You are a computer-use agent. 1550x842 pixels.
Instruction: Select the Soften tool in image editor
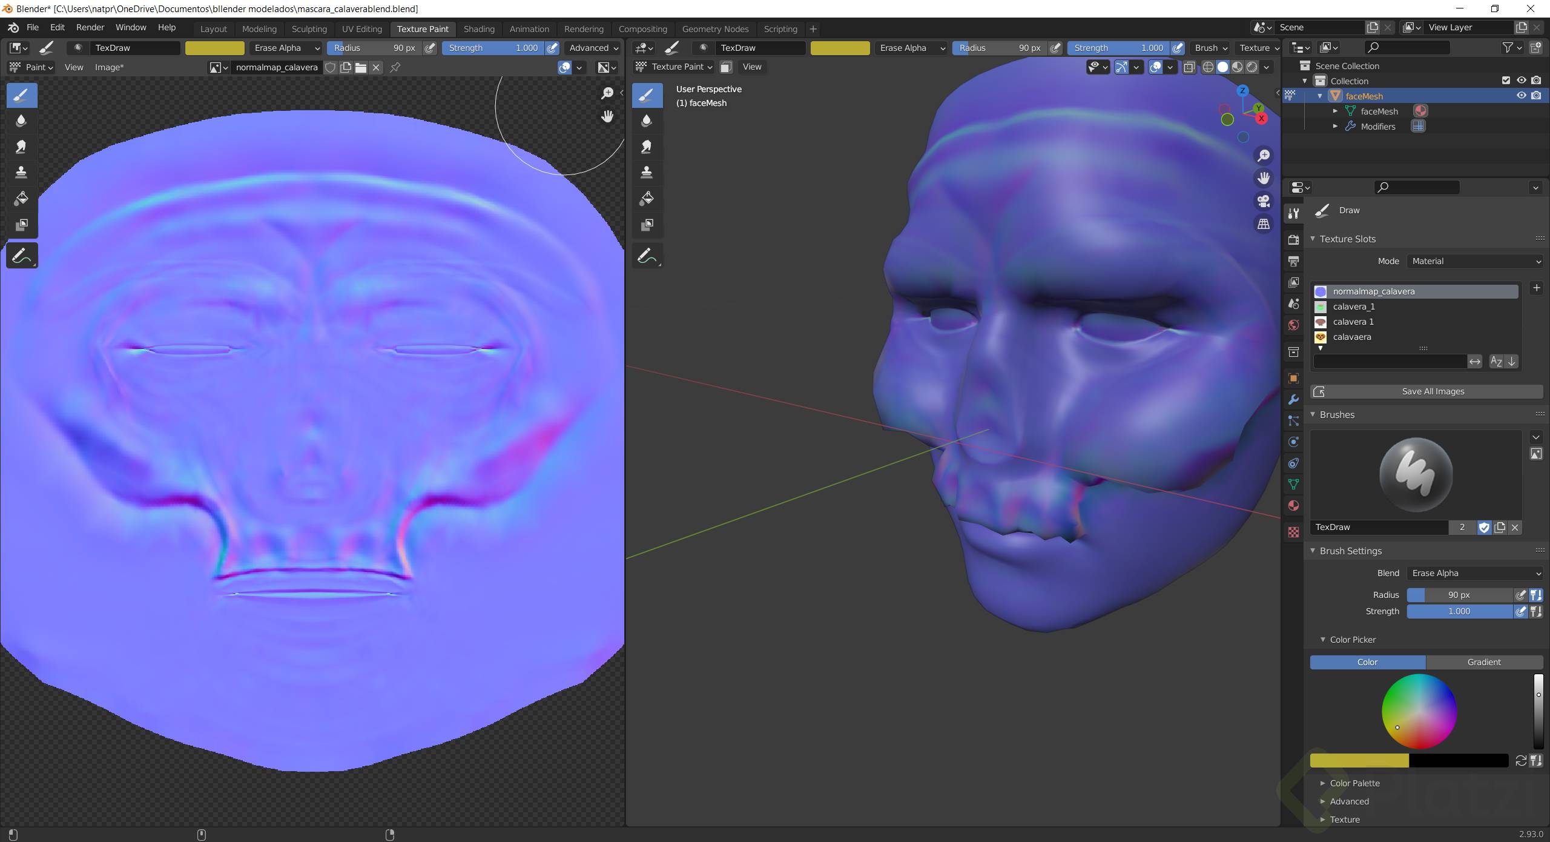tap(21, 121)
